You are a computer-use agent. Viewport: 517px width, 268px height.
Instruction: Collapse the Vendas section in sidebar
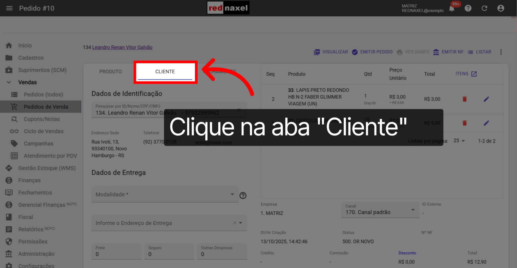pyautogui.click(x=9, y=82)
